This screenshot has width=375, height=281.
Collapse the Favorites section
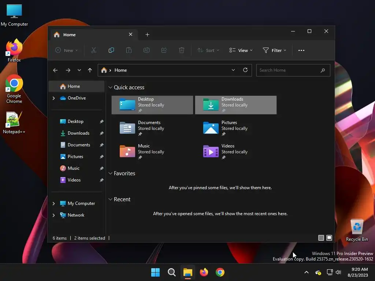(x=110, y=173)
